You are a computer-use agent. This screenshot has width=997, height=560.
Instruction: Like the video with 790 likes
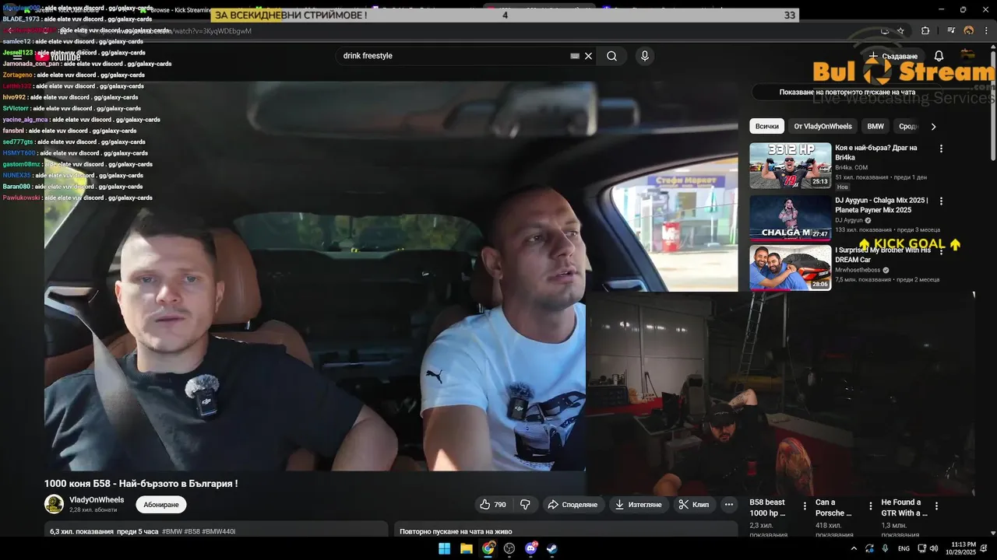tap(493, 505)
